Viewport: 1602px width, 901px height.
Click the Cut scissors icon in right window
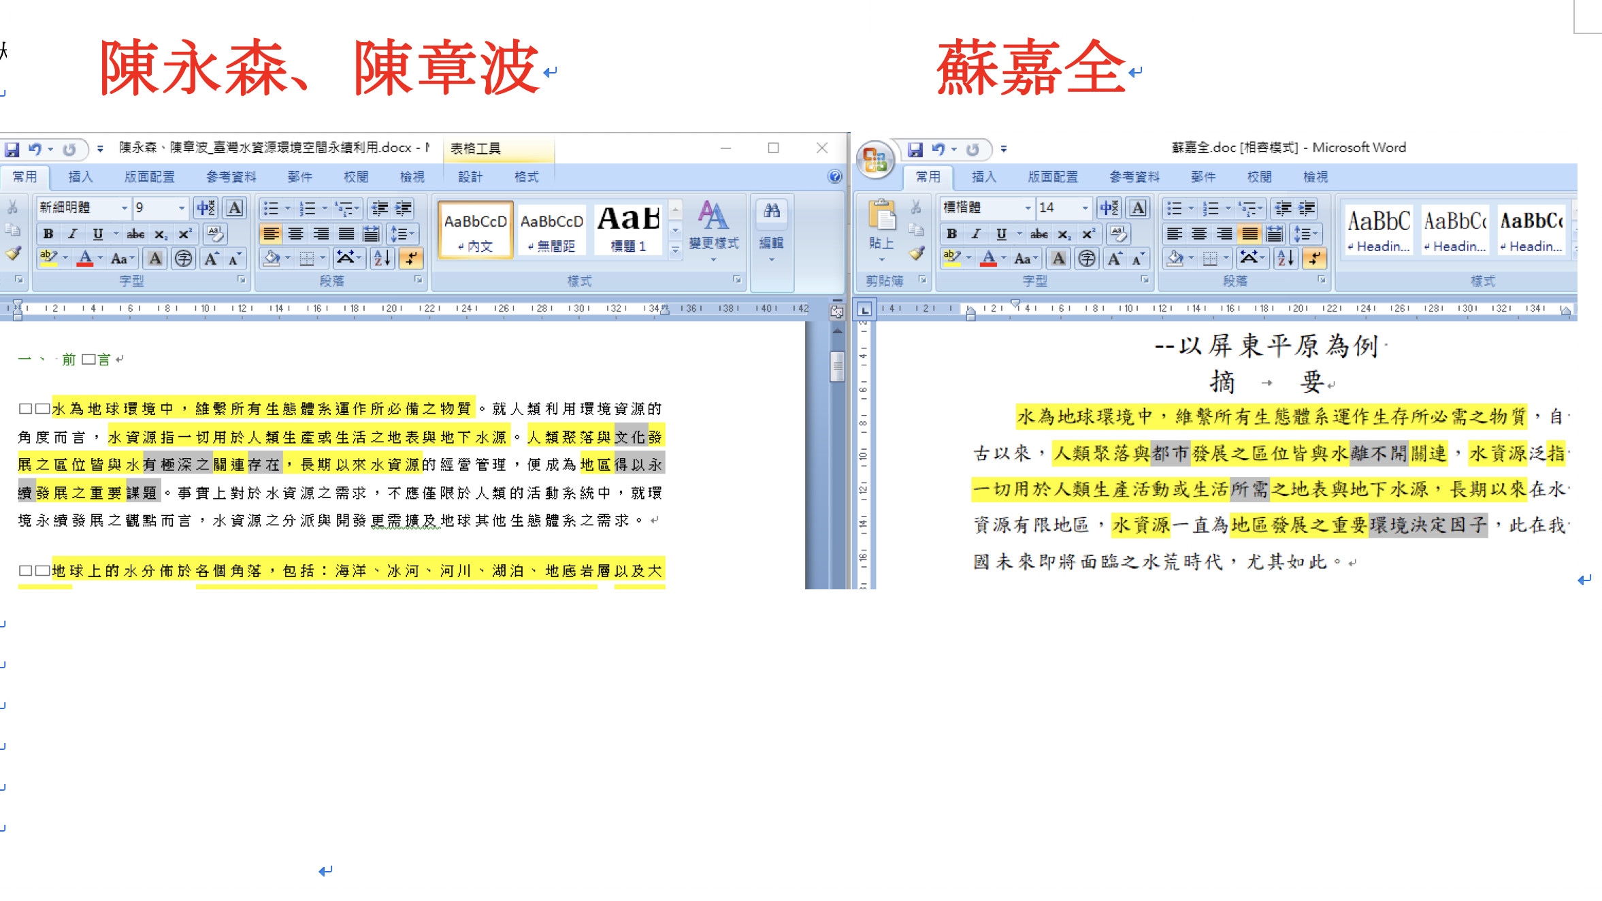916,207
